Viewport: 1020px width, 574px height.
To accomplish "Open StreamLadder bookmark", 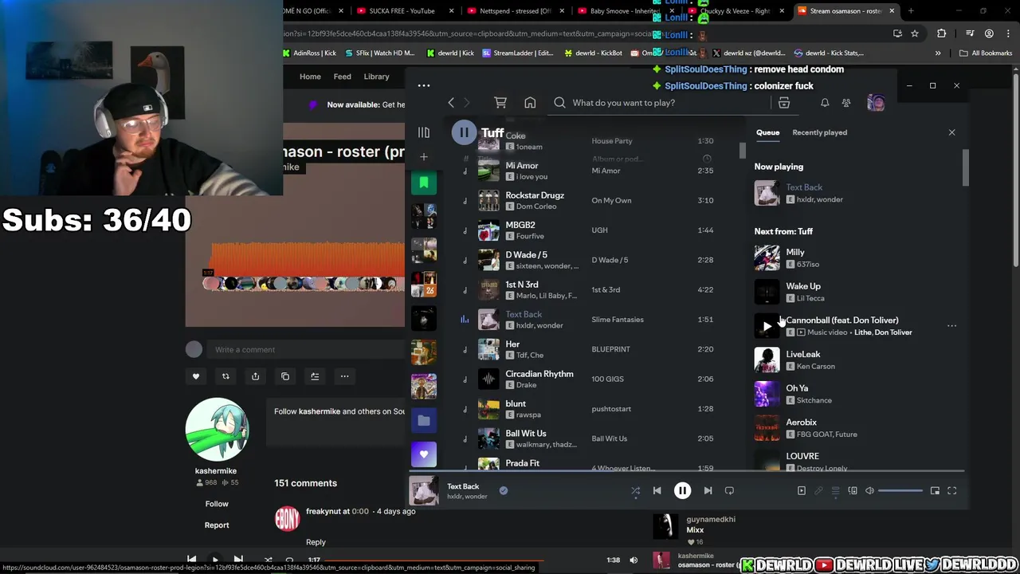I will (x=518, y=53).
